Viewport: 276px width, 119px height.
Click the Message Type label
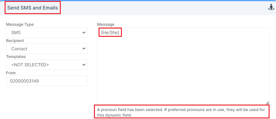20,25
